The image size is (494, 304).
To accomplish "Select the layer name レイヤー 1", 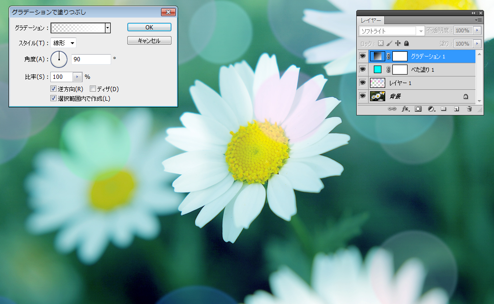I will coord(400,83).
